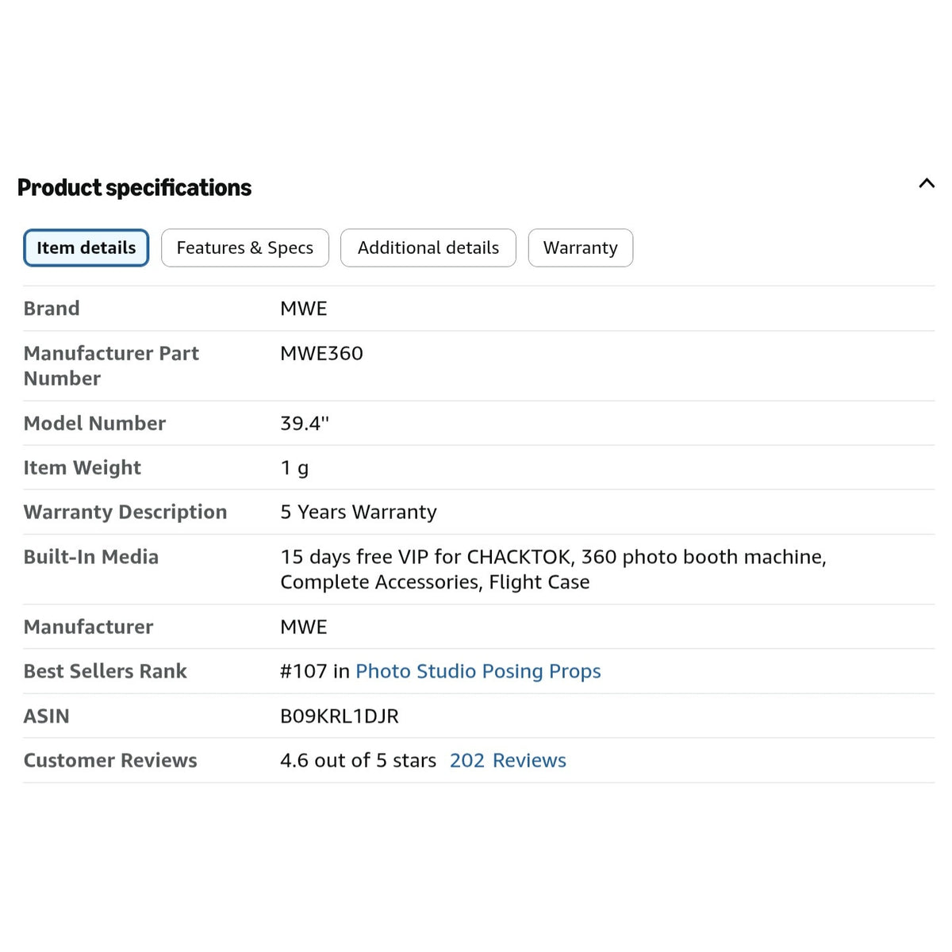Click the Item Weight value 1 g
Screen dimensions: 952x952
point(294,468)
